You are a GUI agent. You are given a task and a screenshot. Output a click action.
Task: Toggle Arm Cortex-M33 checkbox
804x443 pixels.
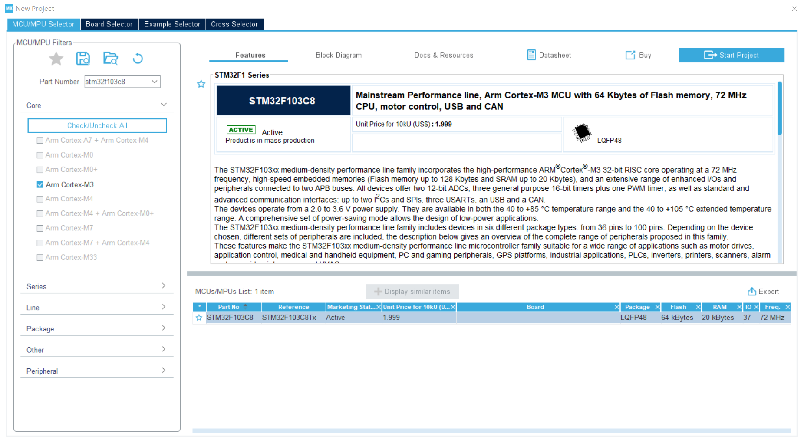pos(40,258)
